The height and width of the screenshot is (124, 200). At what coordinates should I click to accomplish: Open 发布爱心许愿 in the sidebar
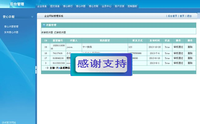[11, 32]
